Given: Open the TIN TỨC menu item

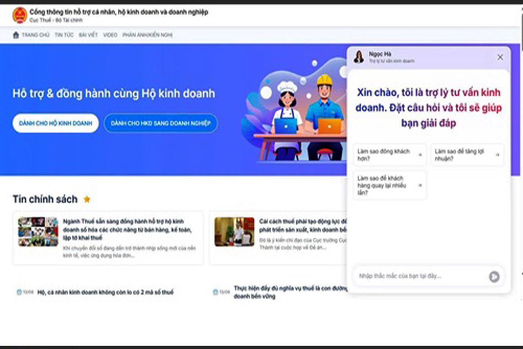Looking at the screenshot, I should tap(64, 35).
